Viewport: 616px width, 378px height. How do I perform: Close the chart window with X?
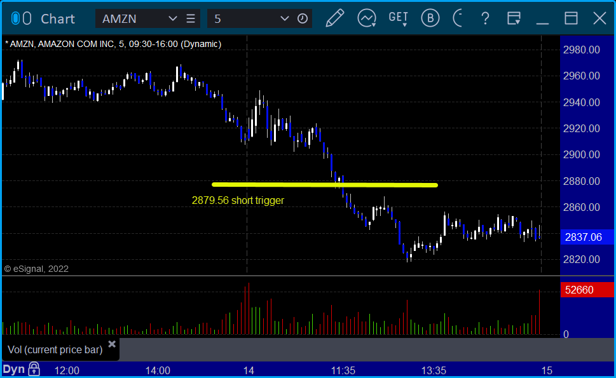(x=599, y=18)
